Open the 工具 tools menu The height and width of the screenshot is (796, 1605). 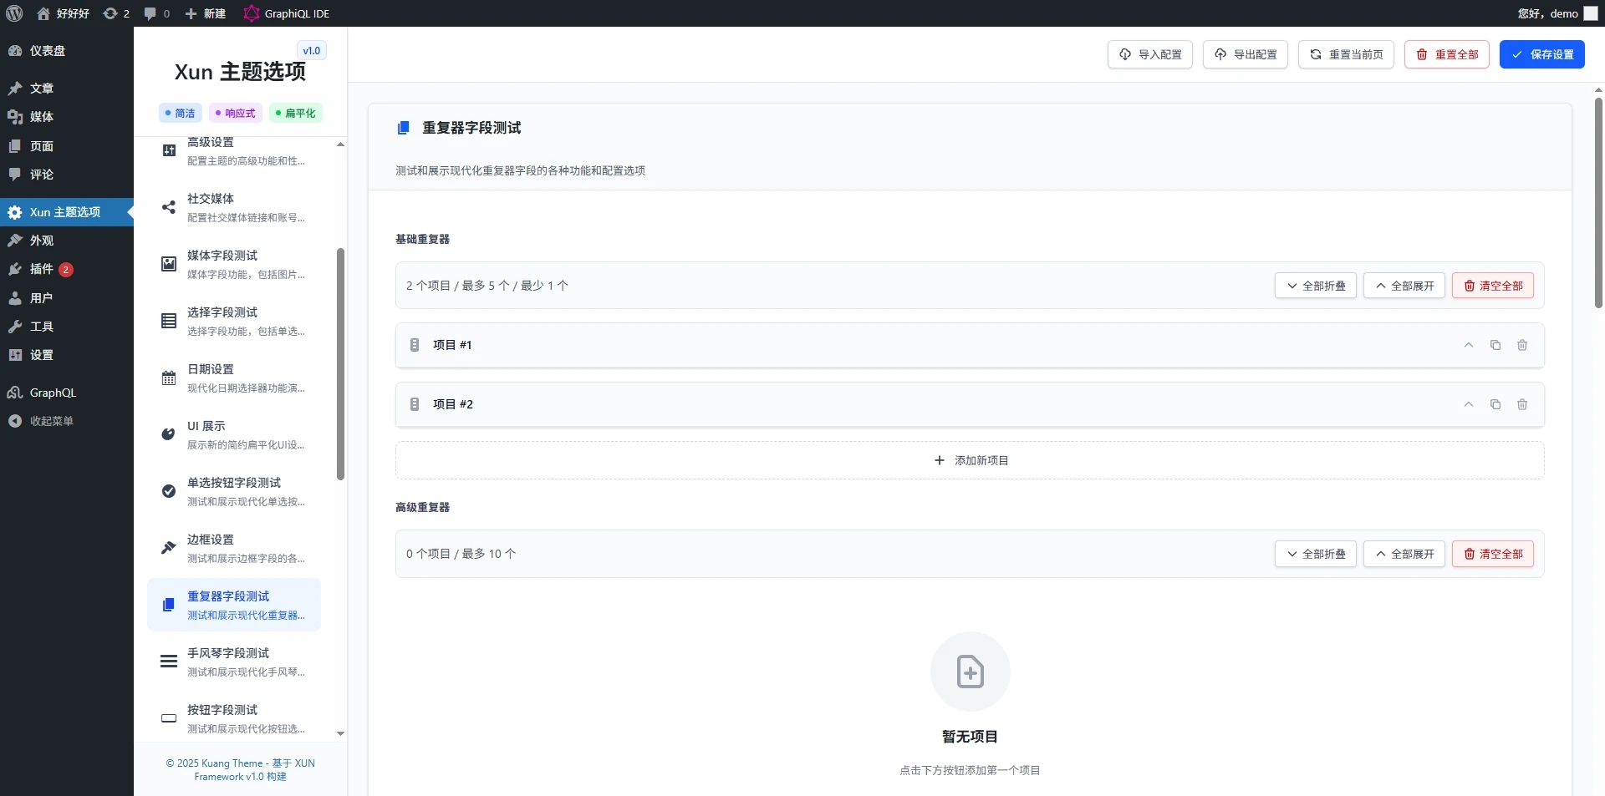point(67,327)
